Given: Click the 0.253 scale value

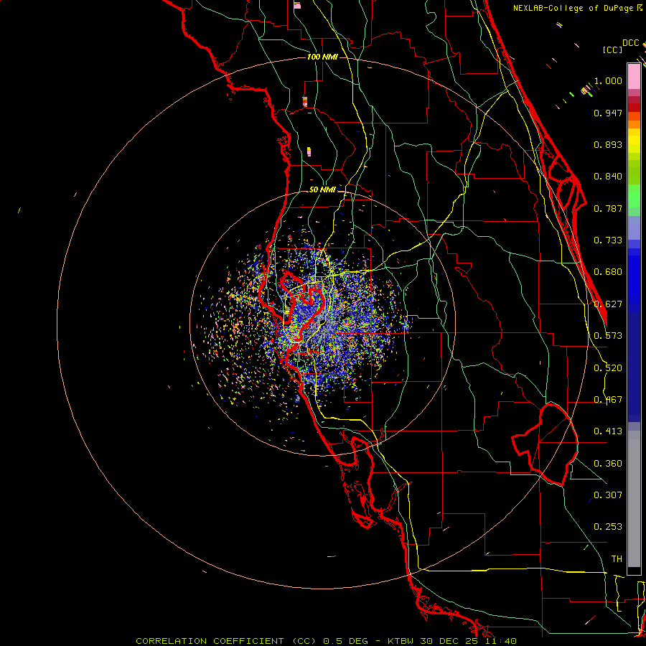Looking at the screenshot, I should click(x=608, y=527).
